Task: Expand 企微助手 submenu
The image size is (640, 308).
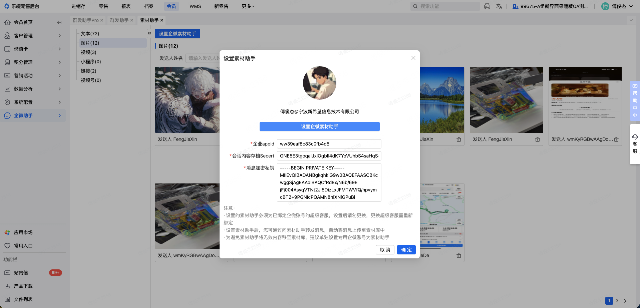Action: tap(60, 116)
